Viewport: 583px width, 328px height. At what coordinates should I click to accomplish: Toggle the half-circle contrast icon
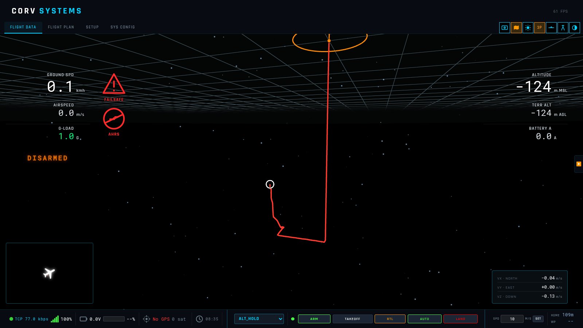(x=575, y=28)
